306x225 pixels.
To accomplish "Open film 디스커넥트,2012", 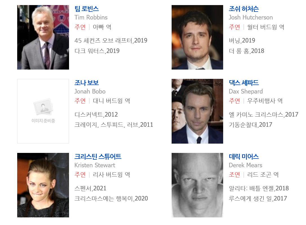I will [x=96, y=114].
